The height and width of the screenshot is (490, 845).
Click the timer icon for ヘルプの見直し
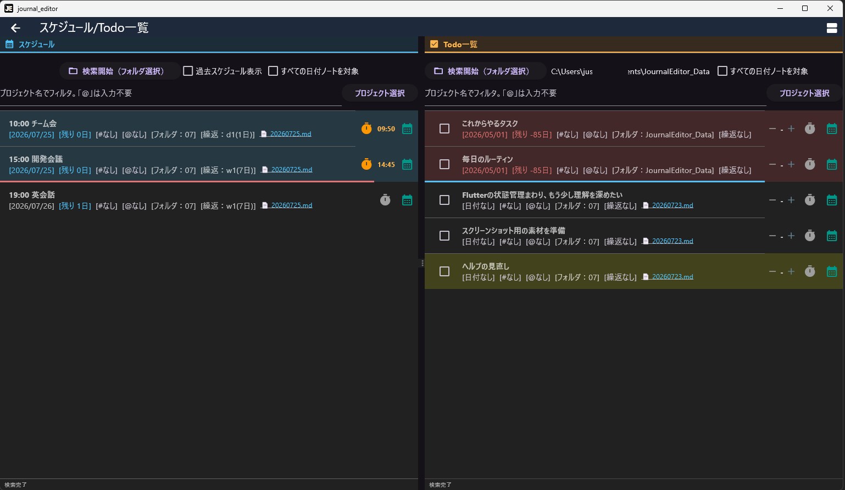(x=810, y=271)
